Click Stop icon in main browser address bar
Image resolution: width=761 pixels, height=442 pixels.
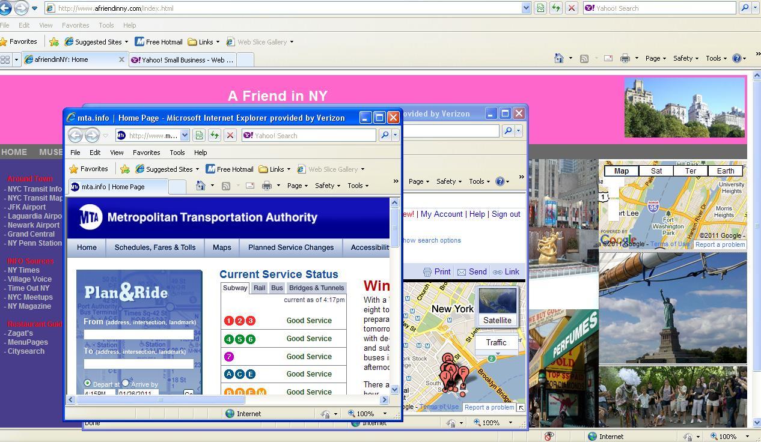[x=572, y=8]
